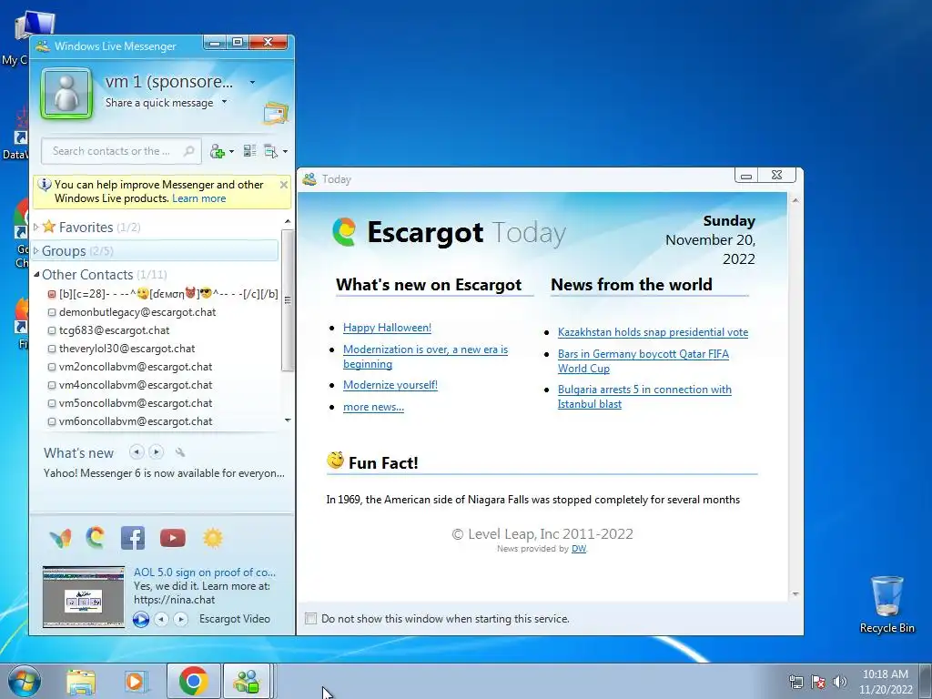
Task: Open the Add contact dropdown arrow
Action: pyautogui.click(x=232, y=152)
